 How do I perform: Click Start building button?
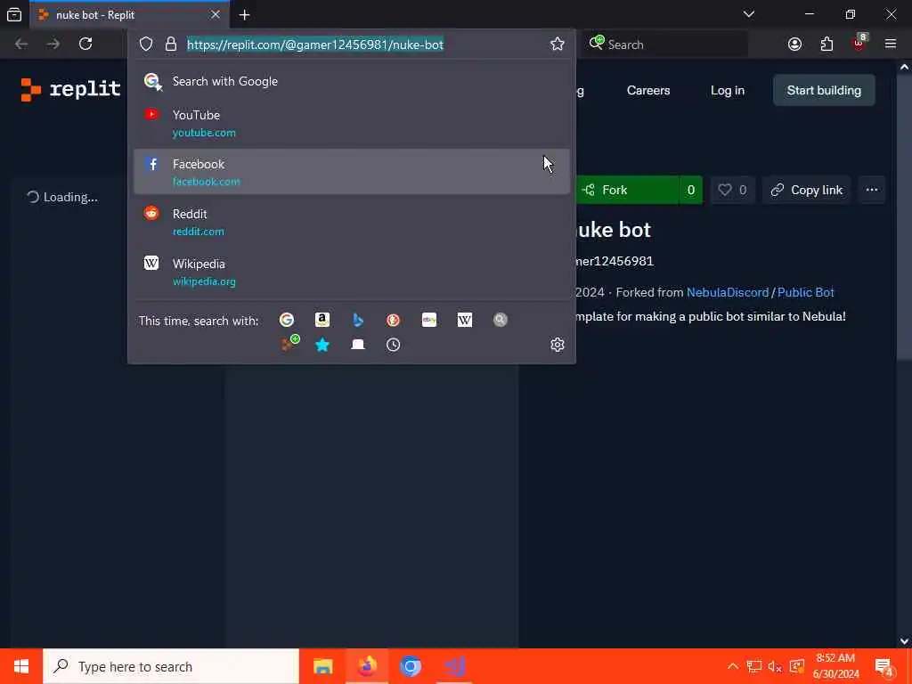824,90
